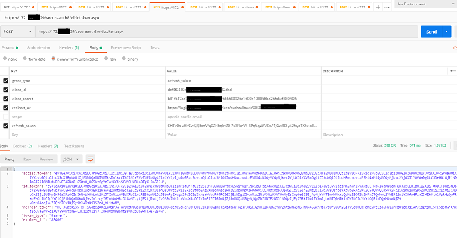Click the Time 371 ms indicator
457x238 pixels.
tap(411, 145)
